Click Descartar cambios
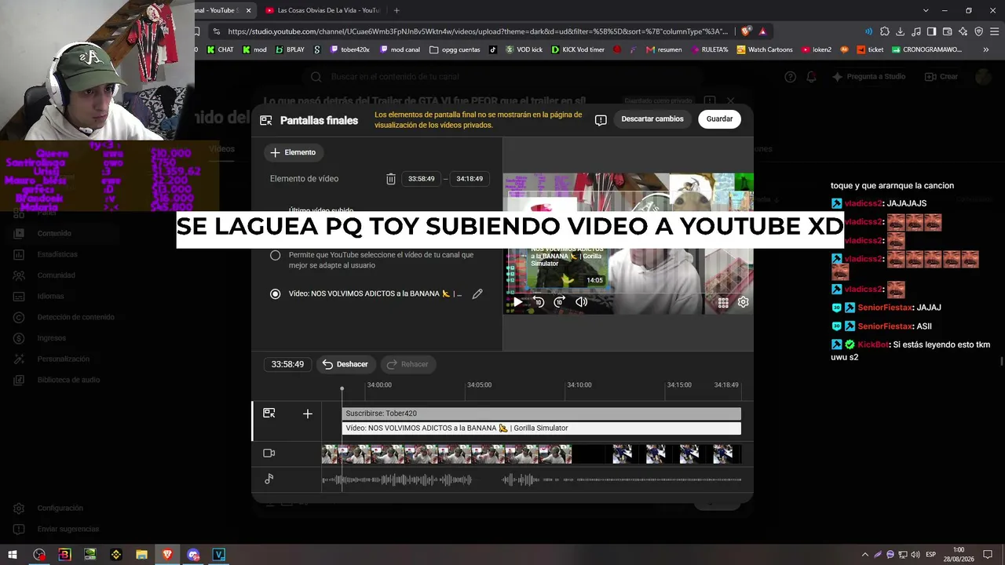 652,119
